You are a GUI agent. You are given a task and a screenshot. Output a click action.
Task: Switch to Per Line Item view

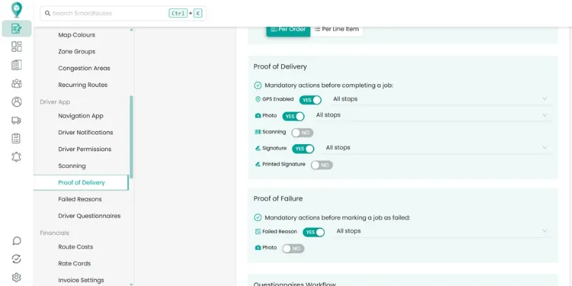[x=337, y=29]
